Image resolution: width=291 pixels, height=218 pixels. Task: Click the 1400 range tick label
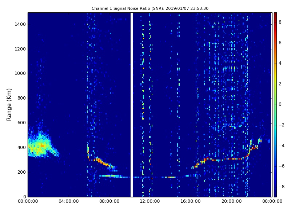pos(20,24)
